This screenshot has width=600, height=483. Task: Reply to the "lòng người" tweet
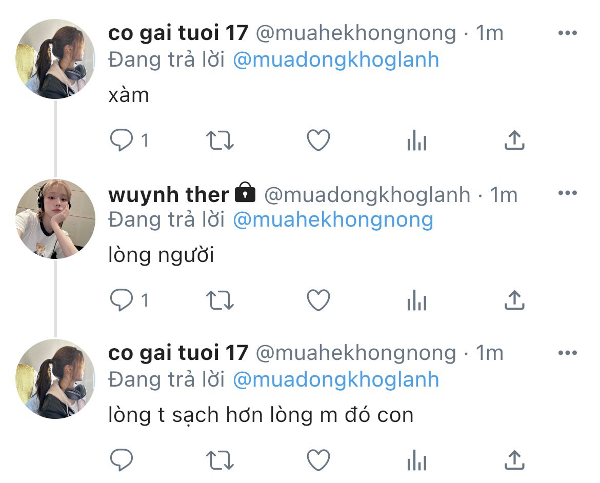pyautogui.click(x=122, y=299)
